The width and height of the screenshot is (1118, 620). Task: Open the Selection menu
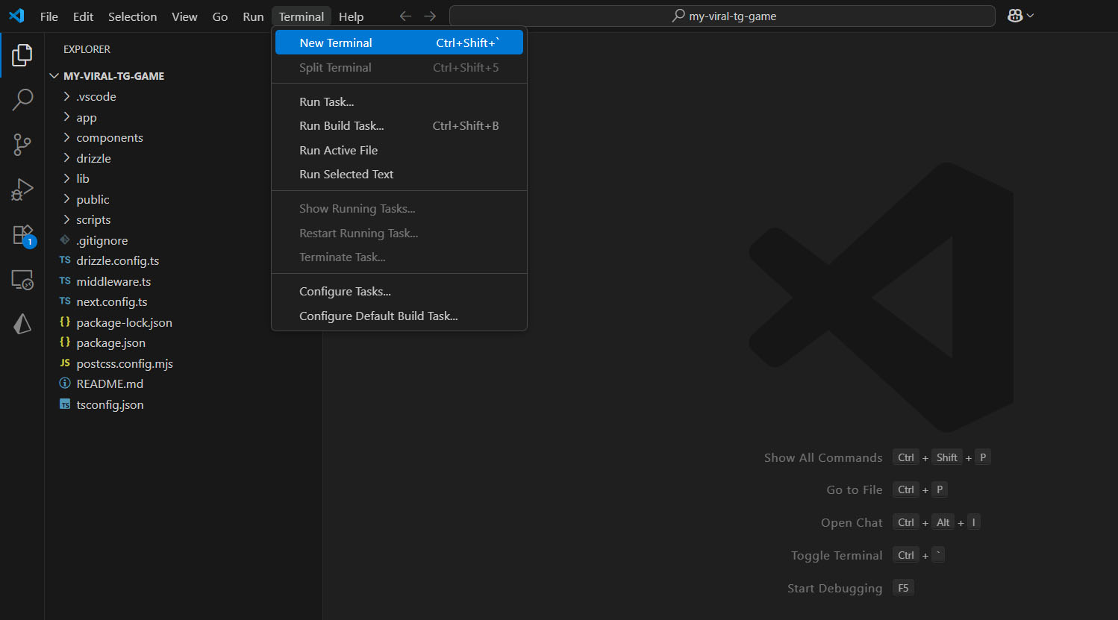coord(132,16)
